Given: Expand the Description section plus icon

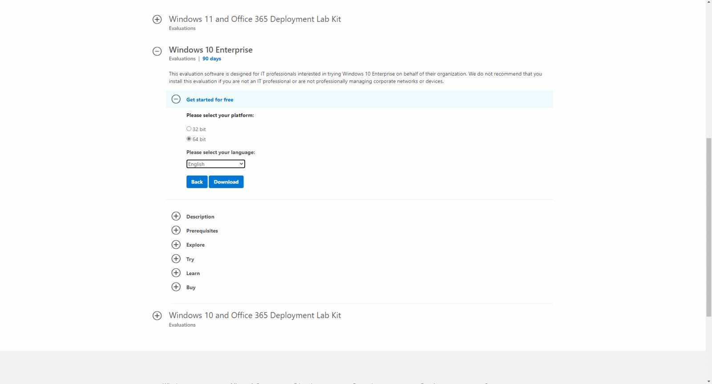Looking at the screenshot, I should [x=176, y=216].
